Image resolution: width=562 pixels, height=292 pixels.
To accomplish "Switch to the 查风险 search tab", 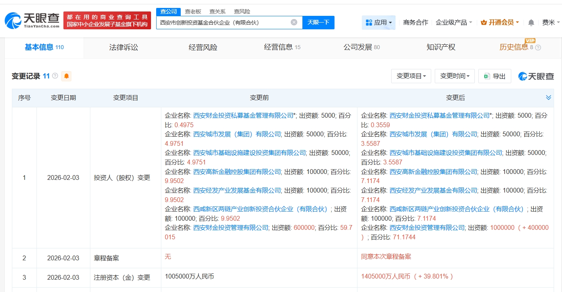I will pos(242,11).
